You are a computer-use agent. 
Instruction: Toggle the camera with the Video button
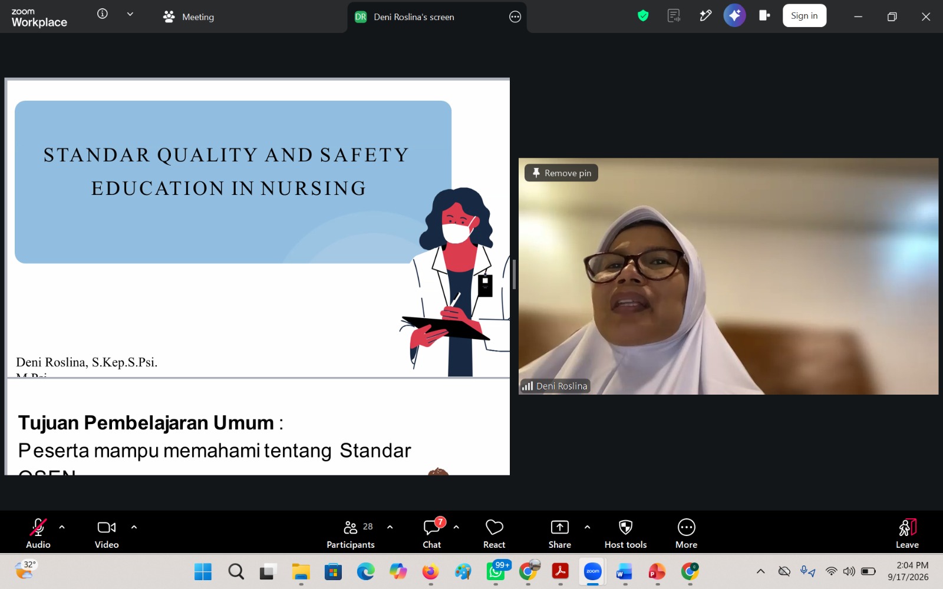coord(107,534)
